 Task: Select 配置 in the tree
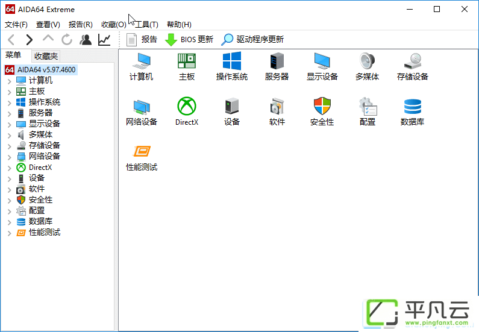[37, 211]
